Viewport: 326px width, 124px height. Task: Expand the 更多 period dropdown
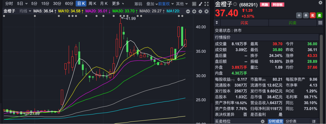point(118,4)
